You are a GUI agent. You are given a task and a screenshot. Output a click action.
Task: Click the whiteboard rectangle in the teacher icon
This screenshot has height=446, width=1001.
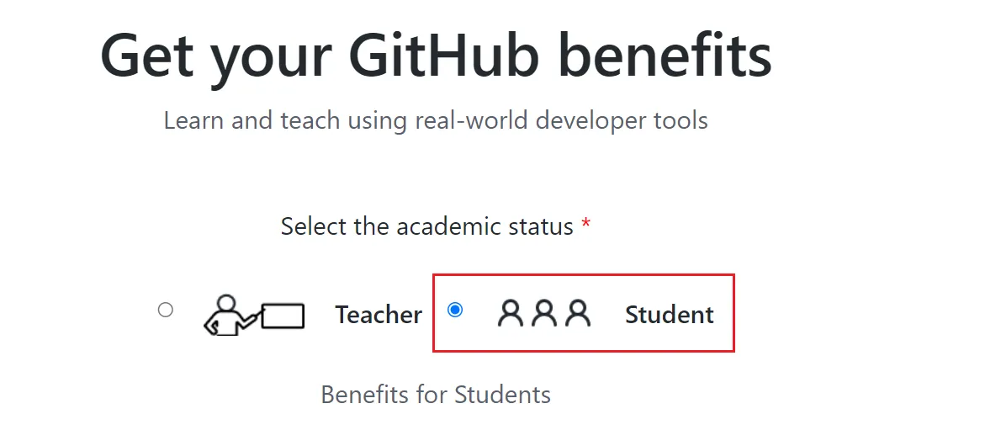(283, 316)
